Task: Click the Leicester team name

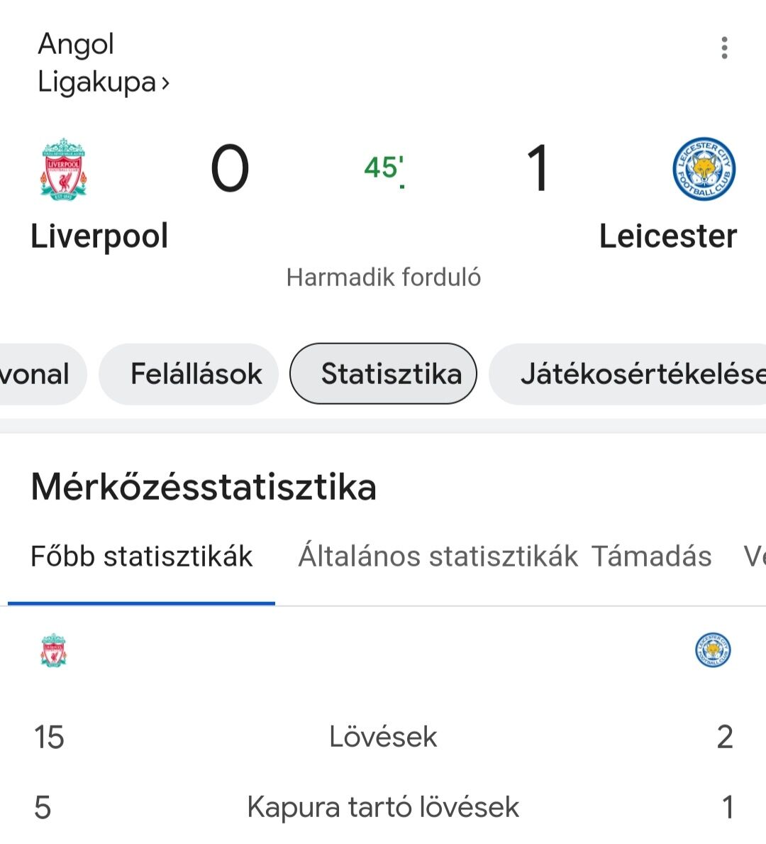Action: [667, 236]
